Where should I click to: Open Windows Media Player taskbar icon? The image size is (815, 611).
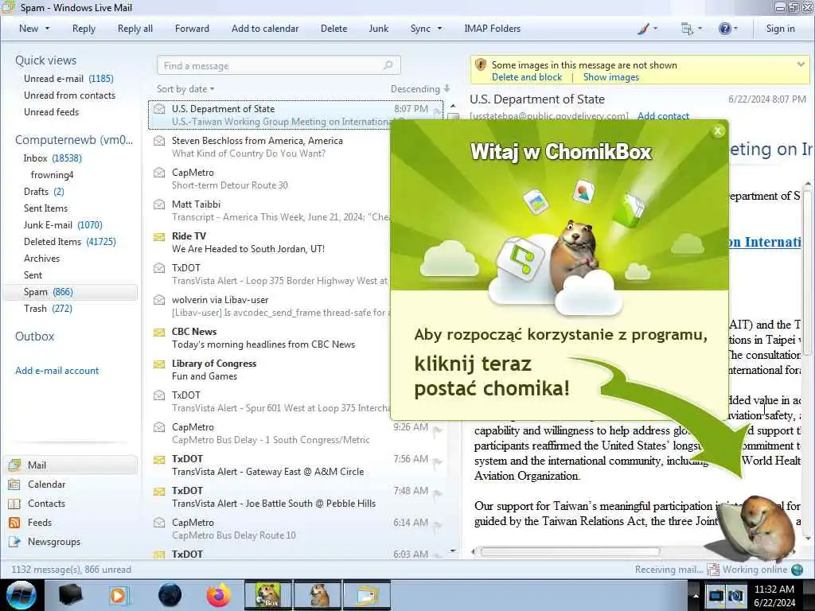[119, 595]
